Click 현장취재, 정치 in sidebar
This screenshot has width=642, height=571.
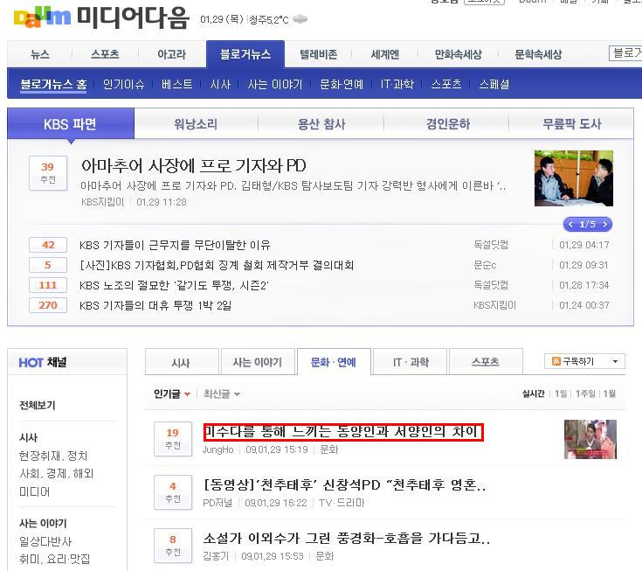tap(53, 456)
